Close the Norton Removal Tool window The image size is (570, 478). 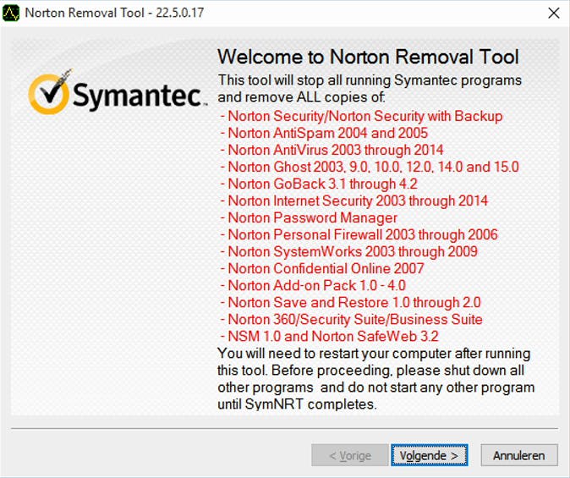(x=553, y=14)
